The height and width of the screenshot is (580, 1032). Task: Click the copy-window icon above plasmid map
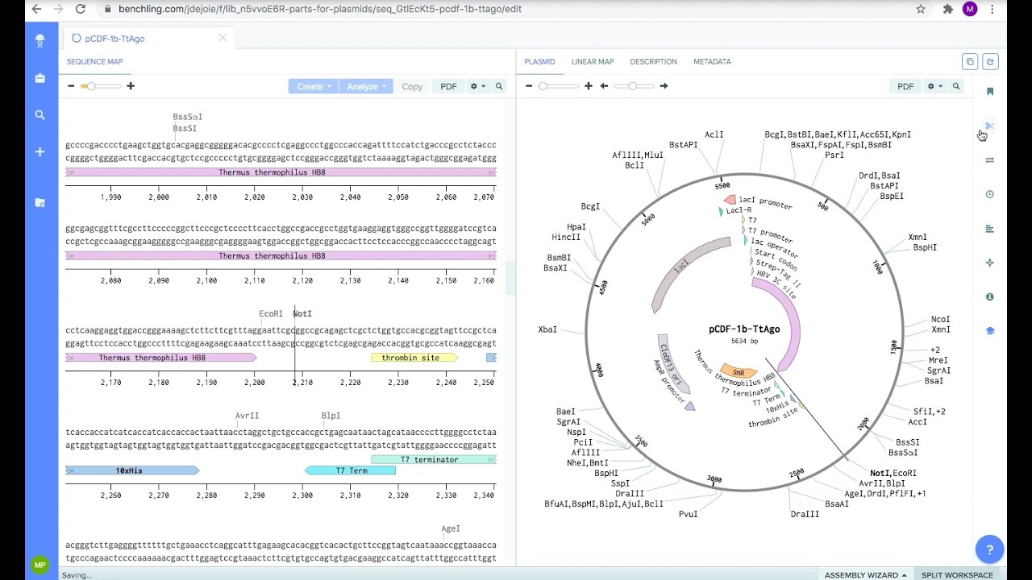point(970,61)
